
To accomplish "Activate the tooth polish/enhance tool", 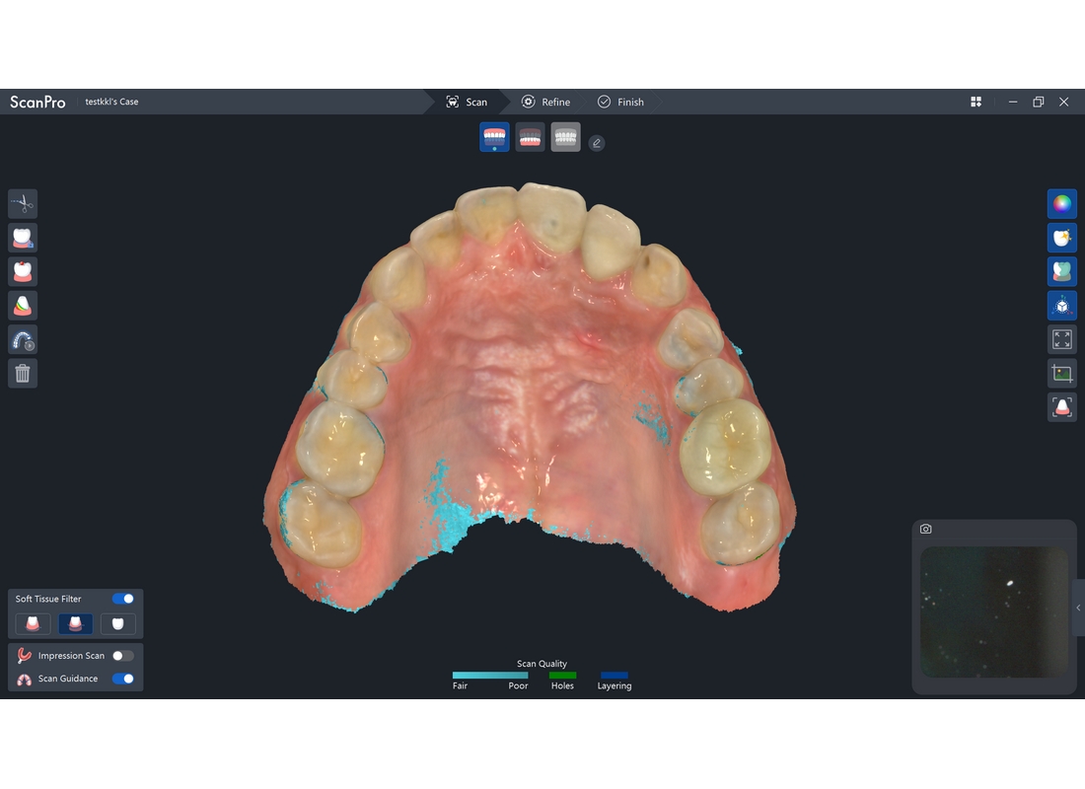I will [1062, 237].
